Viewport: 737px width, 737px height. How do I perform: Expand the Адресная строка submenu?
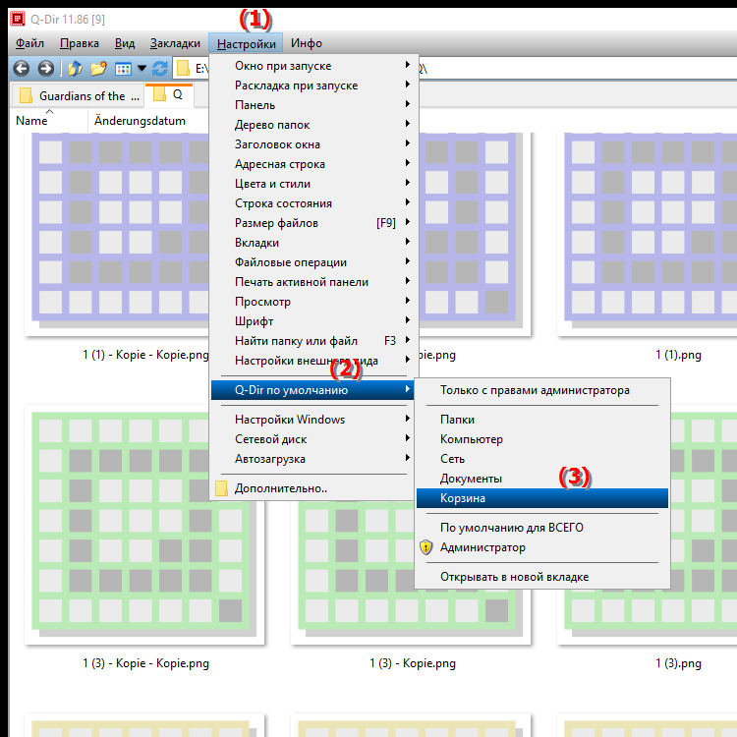[x=312, y=164]
